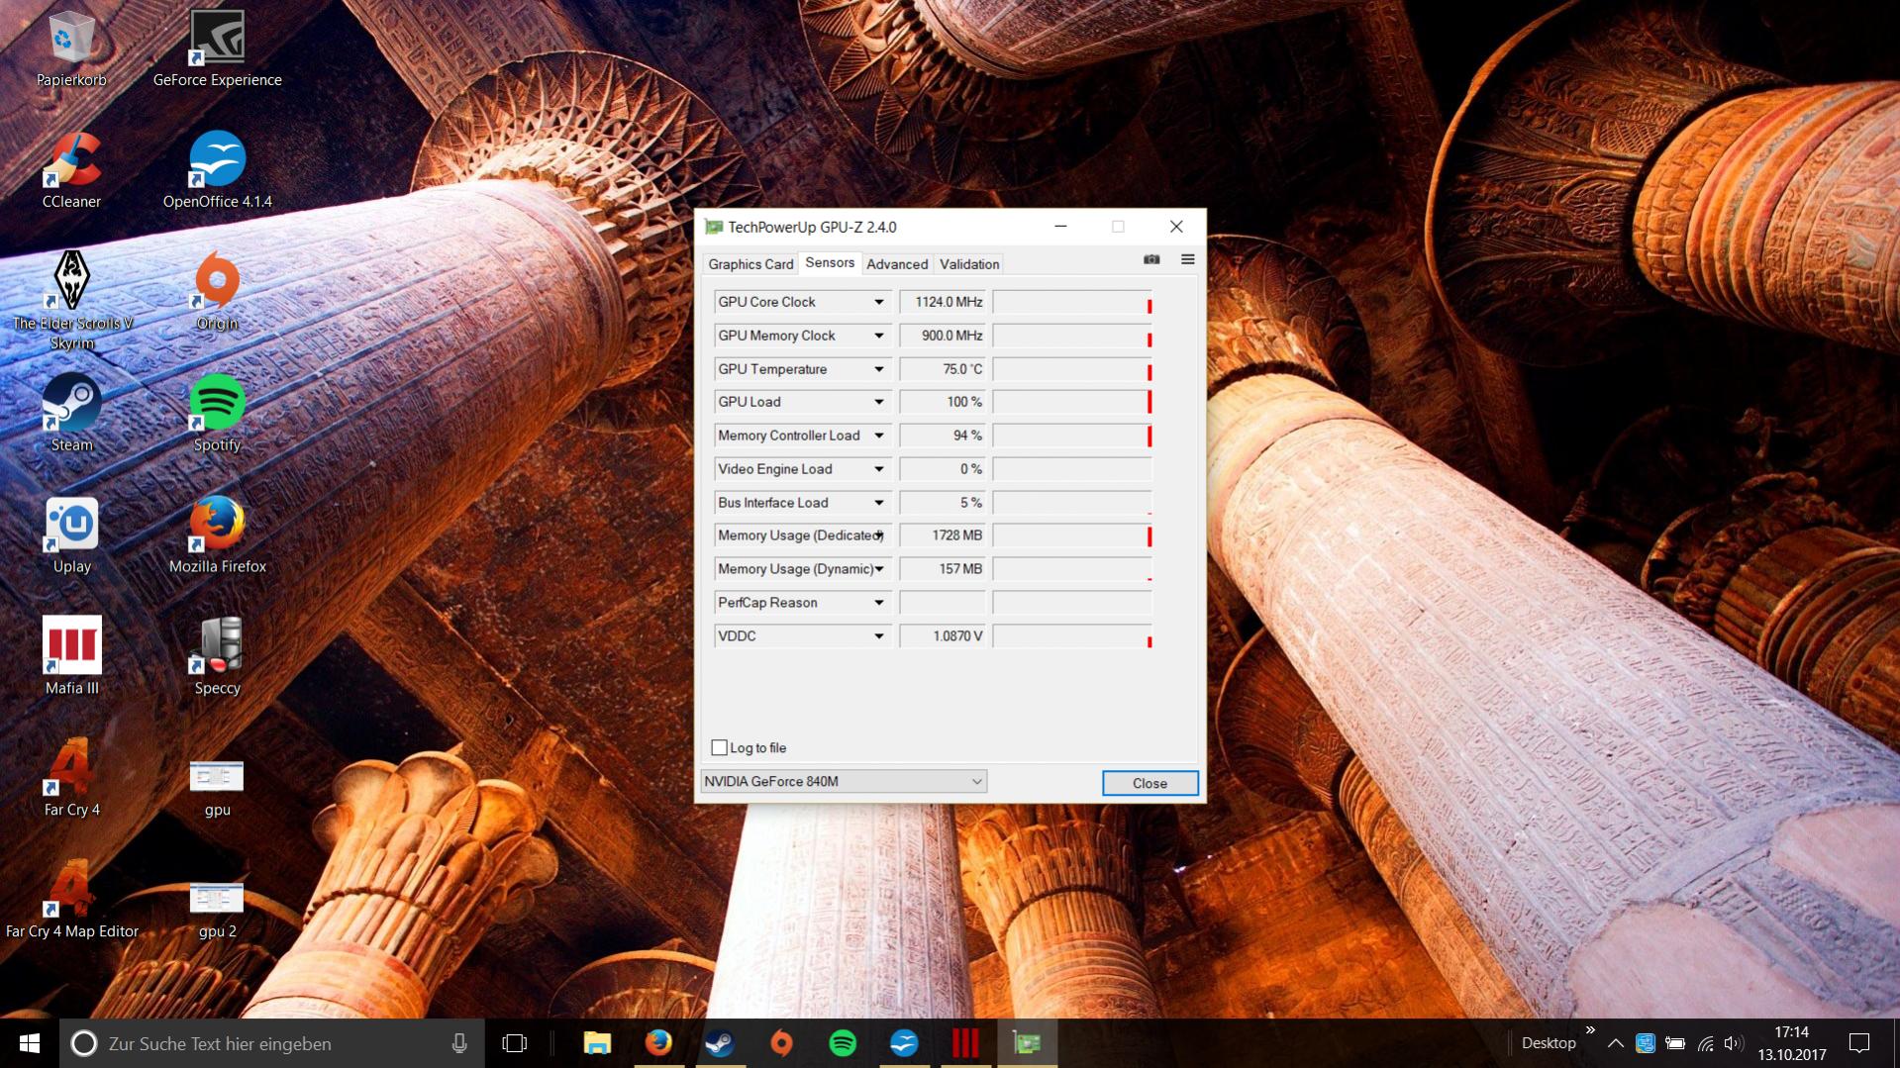This screenshot has height=1068, width=1900.
Task: Open Origin from the taskbar
Action: [x=781, y=1043]
